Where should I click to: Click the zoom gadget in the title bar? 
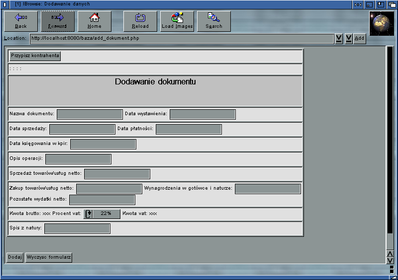click(x=381, y=4)
